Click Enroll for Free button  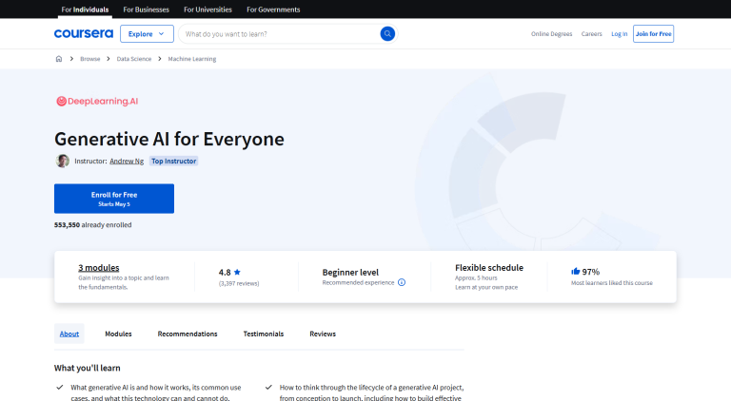point(114,199)
